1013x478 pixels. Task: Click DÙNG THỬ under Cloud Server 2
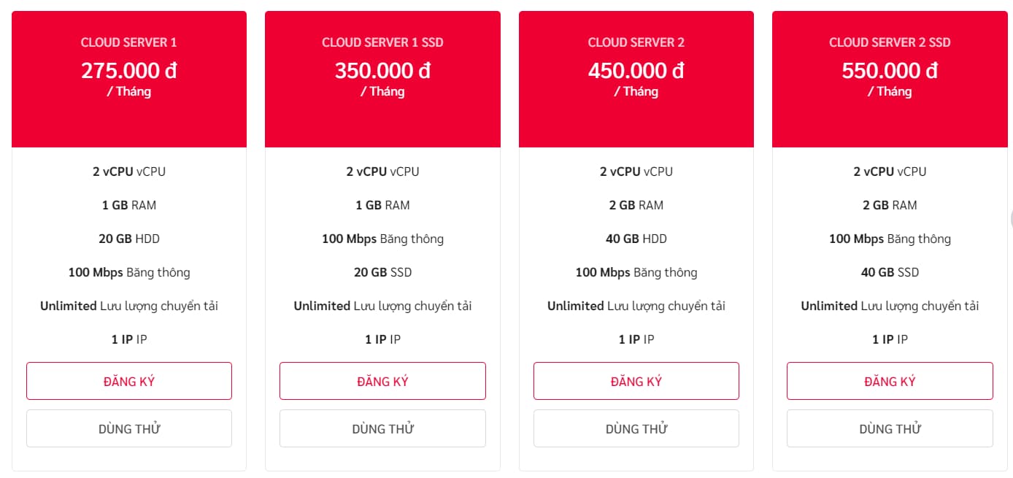[x=636, y=428]
